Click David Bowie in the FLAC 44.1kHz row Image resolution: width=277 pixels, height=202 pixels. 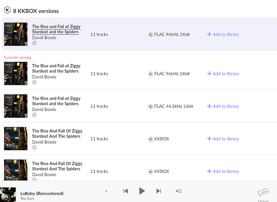[44, 110]
